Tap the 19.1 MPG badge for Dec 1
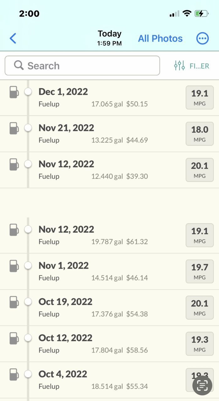 pyautogui.click(x=200, y=97)
